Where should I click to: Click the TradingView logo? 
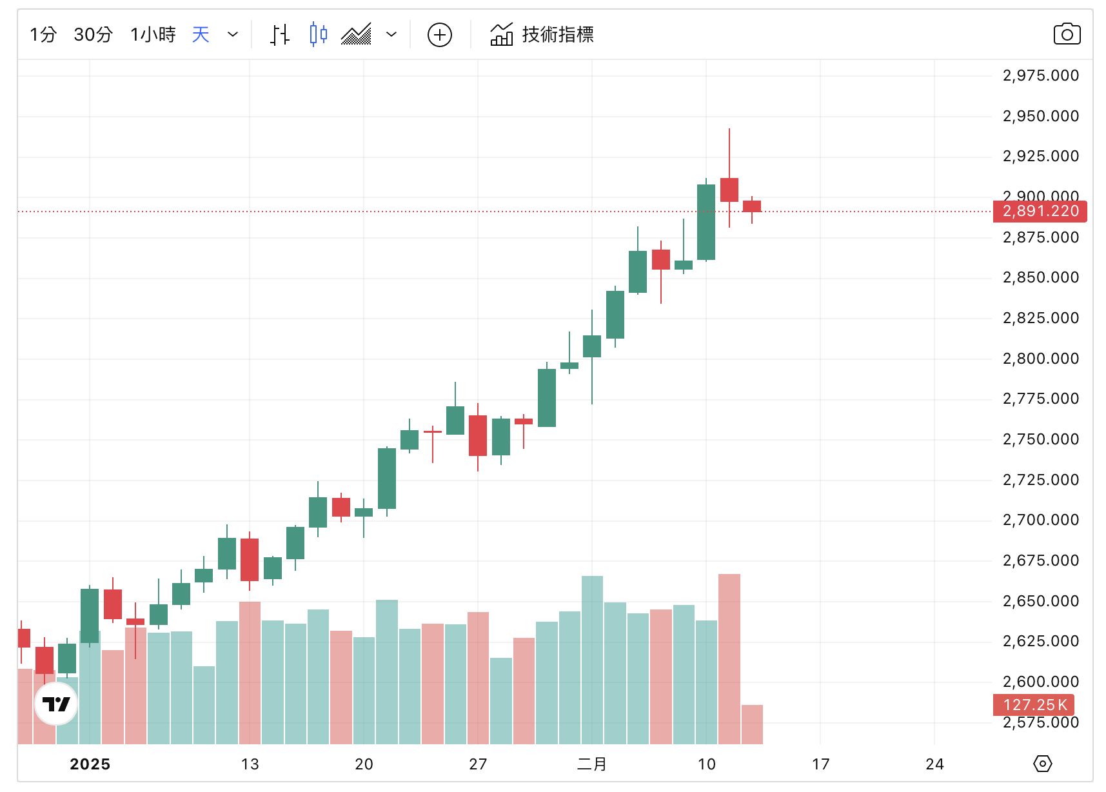point(56,704)
